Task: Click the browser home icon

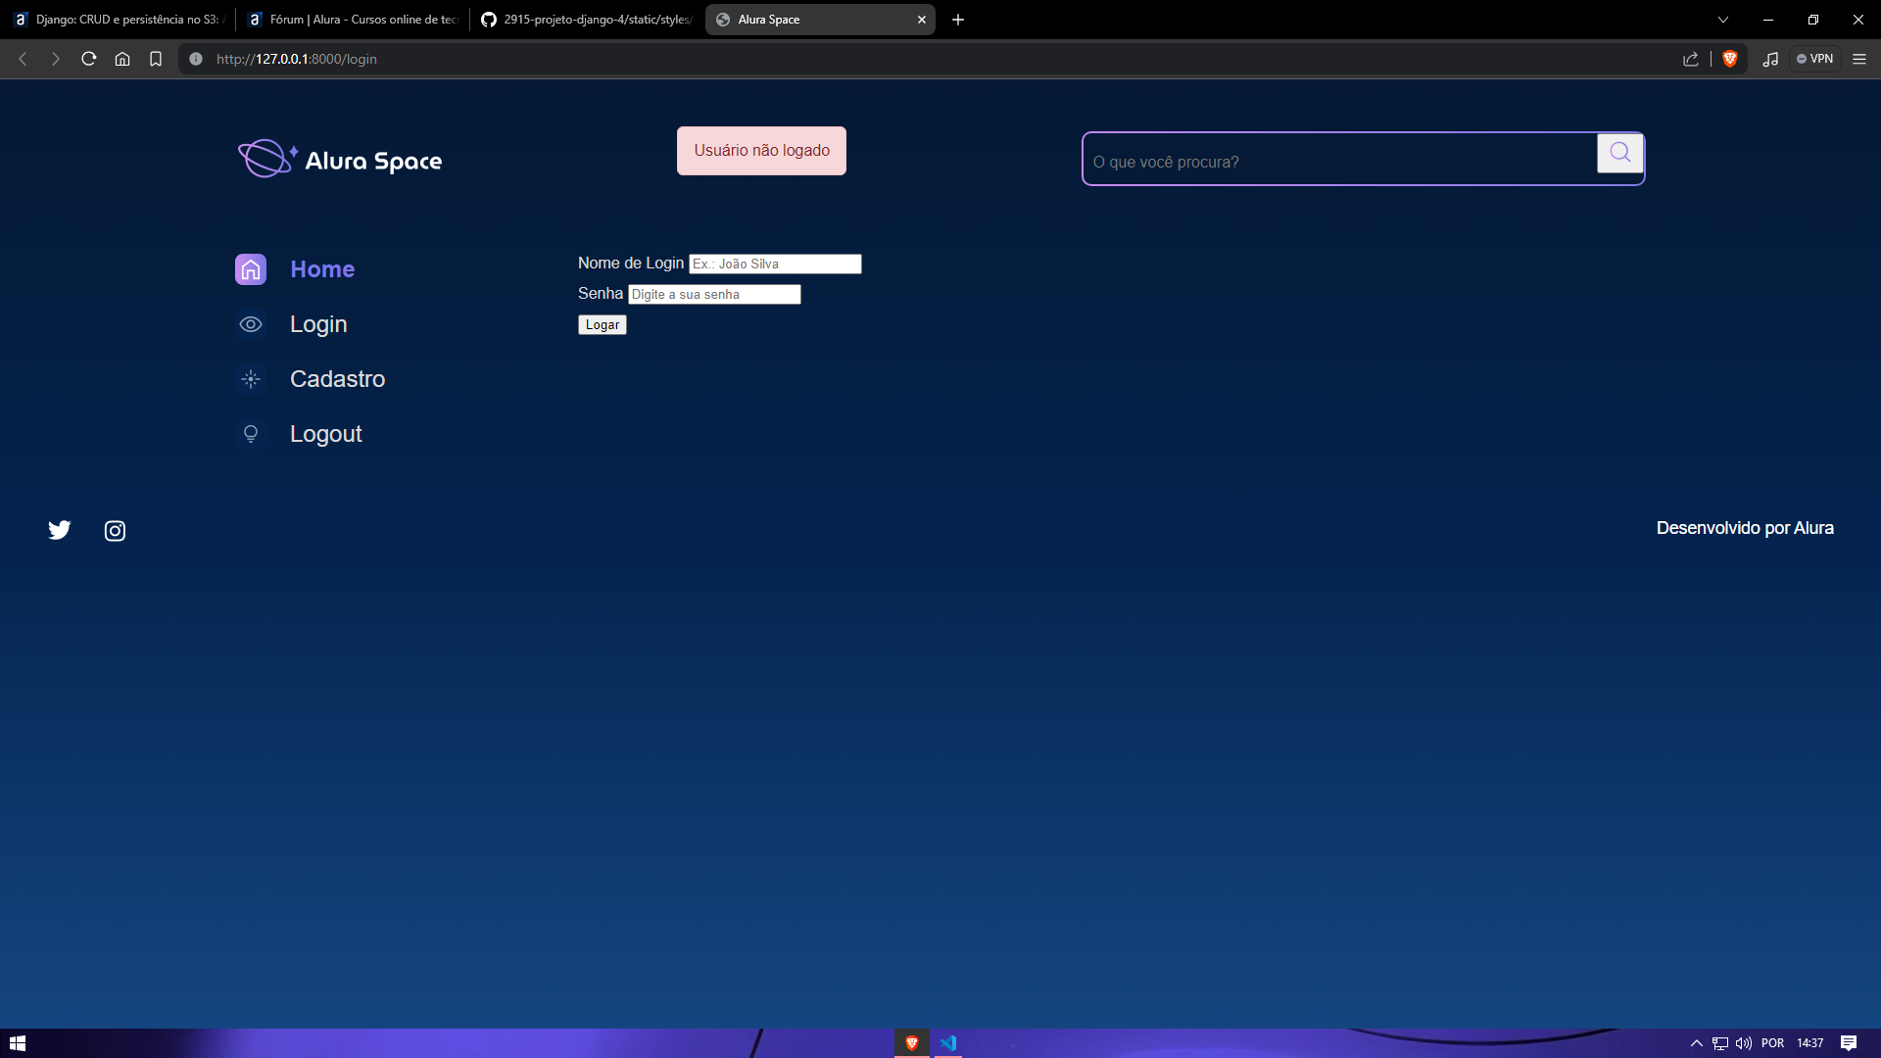Action: (x=122, y=59)
